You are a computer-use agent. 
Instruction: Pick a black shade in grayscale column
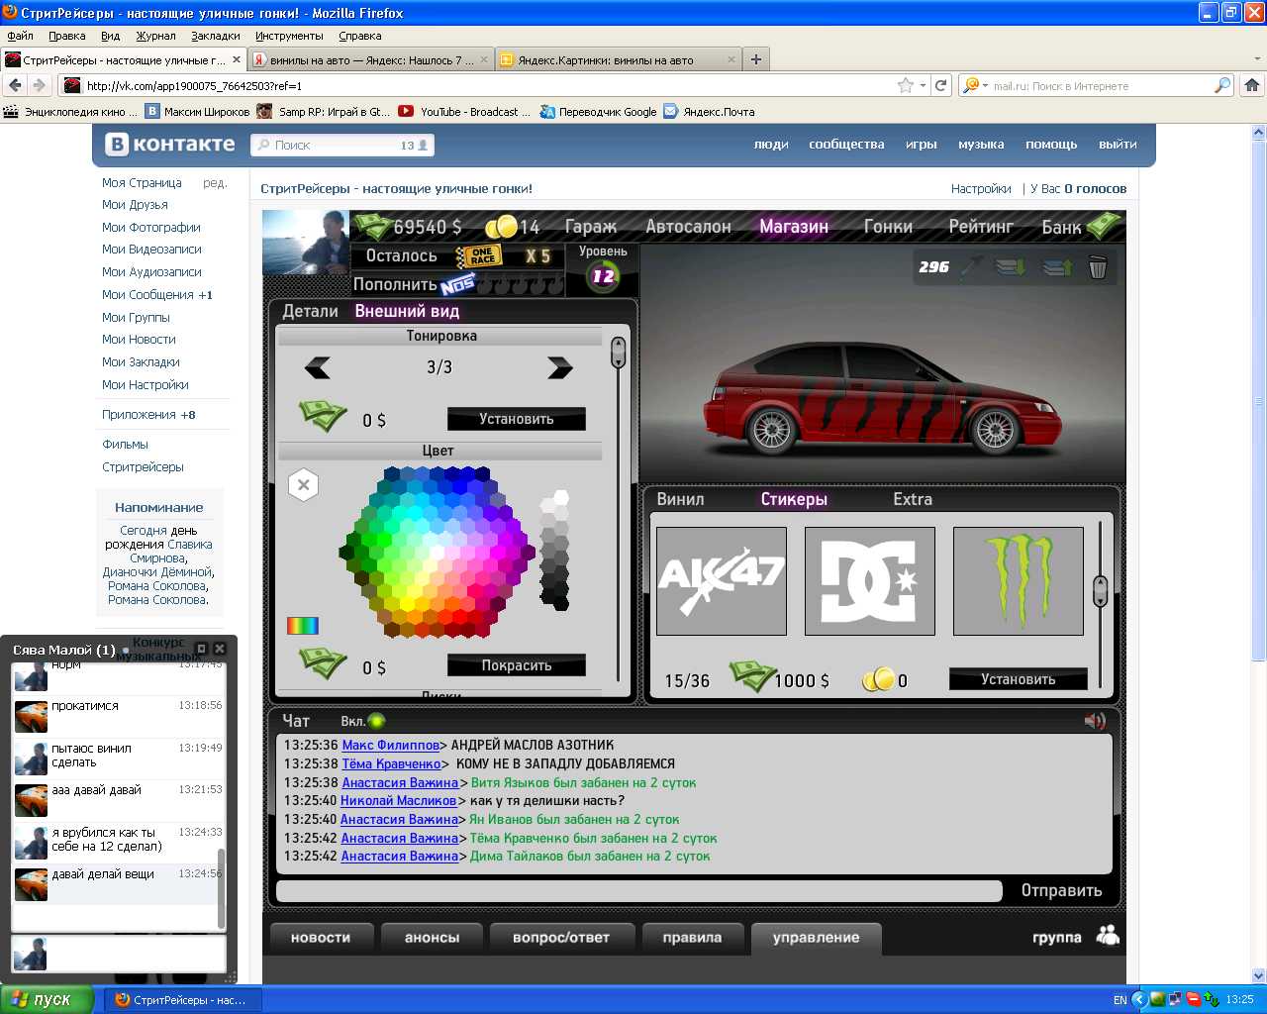click(x=560, y=601)
